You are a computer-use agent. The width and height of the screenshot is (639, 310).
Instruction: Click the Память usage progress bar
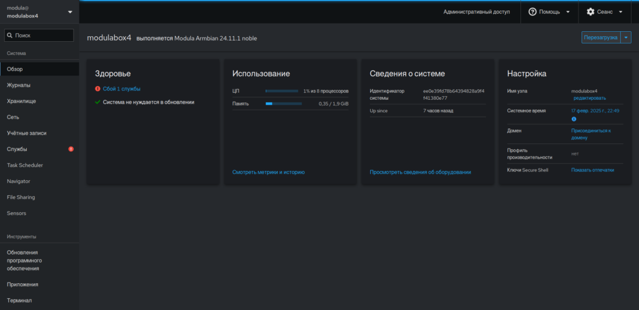[284, 104]
